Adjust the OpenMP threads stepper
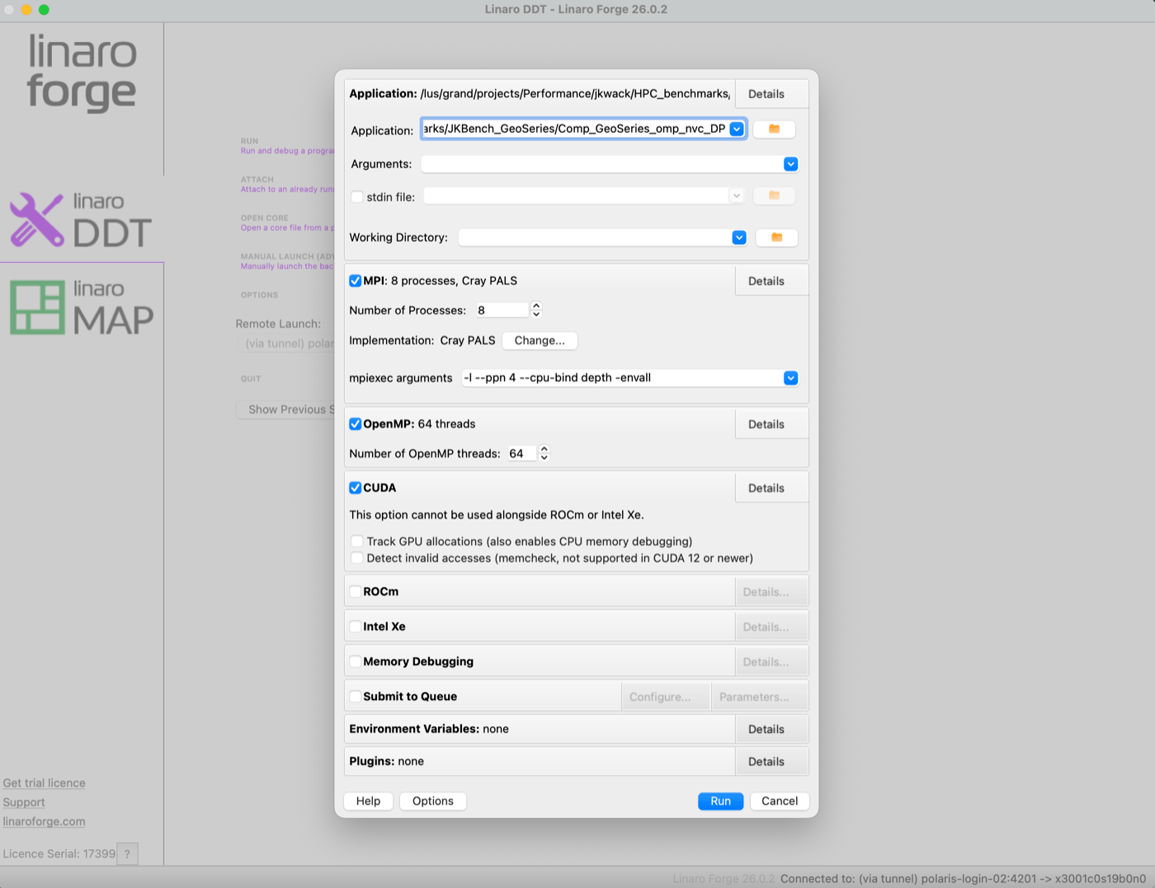The image size is (1155, 888). [544, 453]
